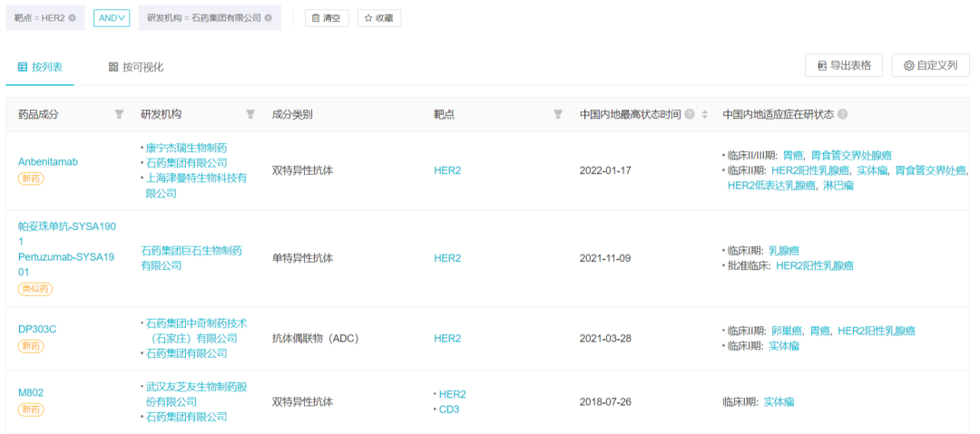Remove the 靶点 = HER2 filter chip

click(x=72, y=18)
